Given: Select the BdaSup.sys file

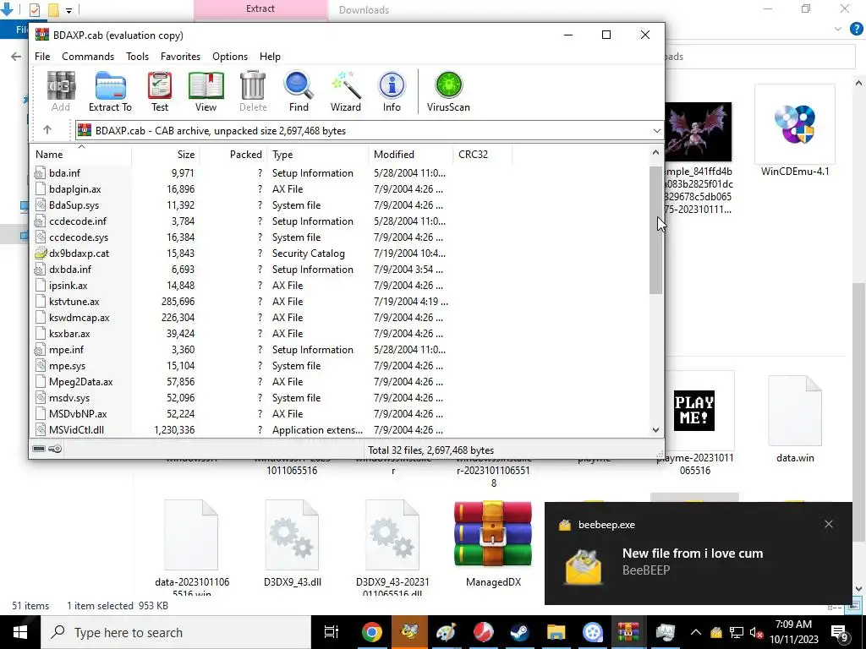Looking at the screenshot, I should (x=74, y=205).
